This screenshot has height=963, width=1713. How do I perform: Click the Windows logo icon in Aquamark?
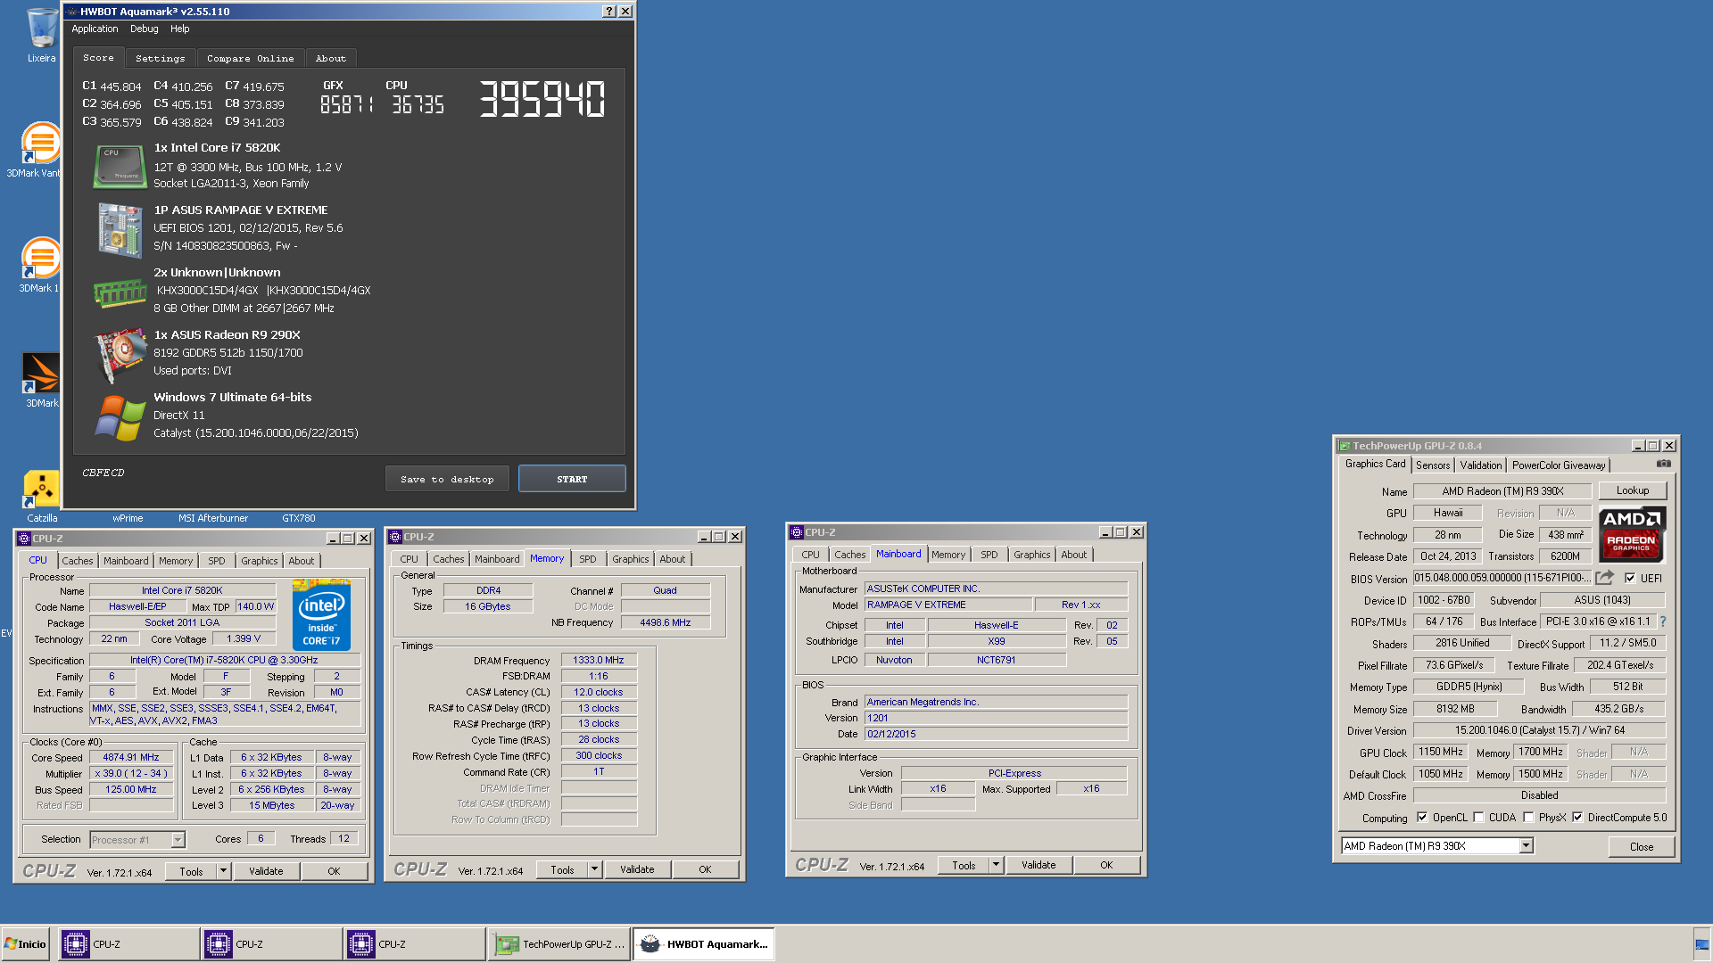click(120, 417)
